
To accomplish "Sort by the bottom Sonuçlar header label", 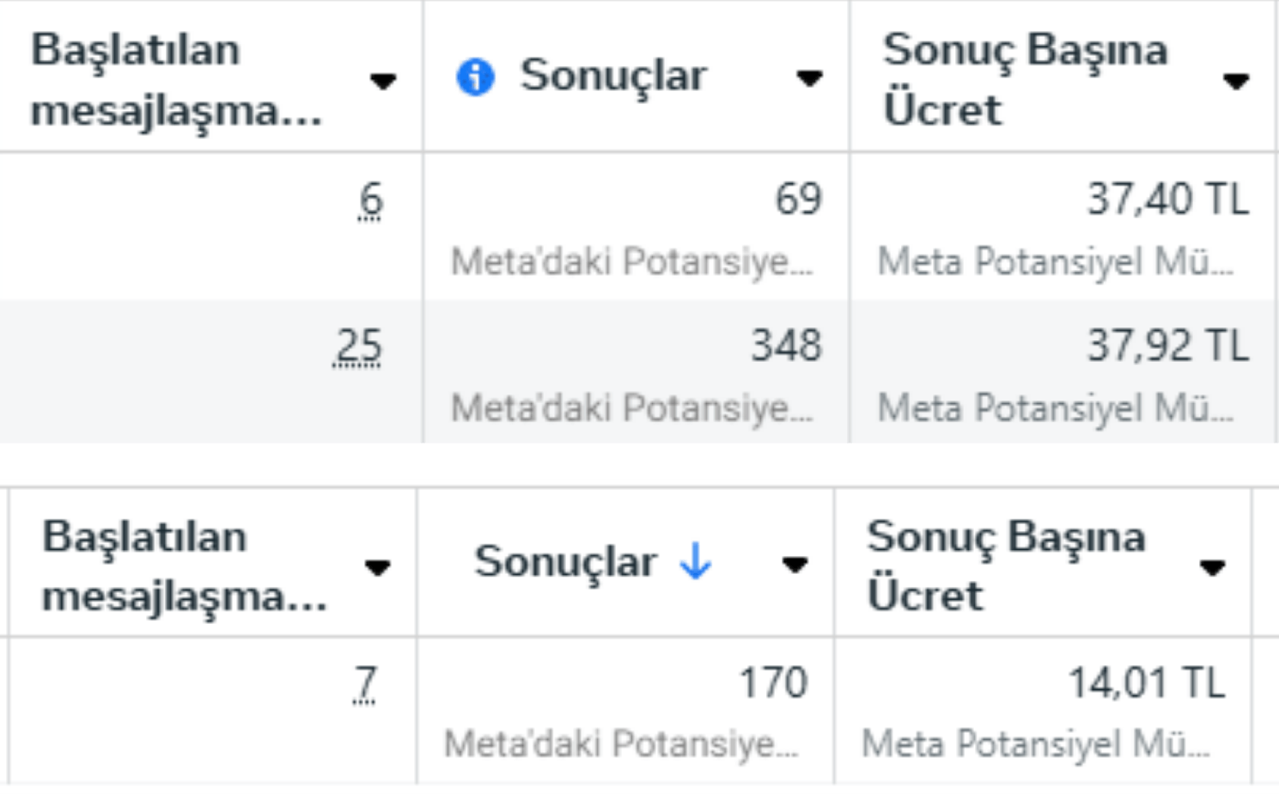I will [x=565, y=562].
